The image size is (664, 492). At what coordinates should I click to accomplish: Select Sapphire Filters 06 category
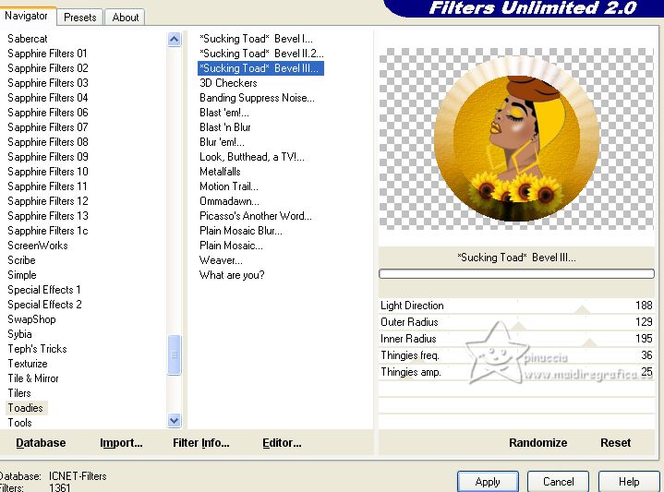[48, 113]
